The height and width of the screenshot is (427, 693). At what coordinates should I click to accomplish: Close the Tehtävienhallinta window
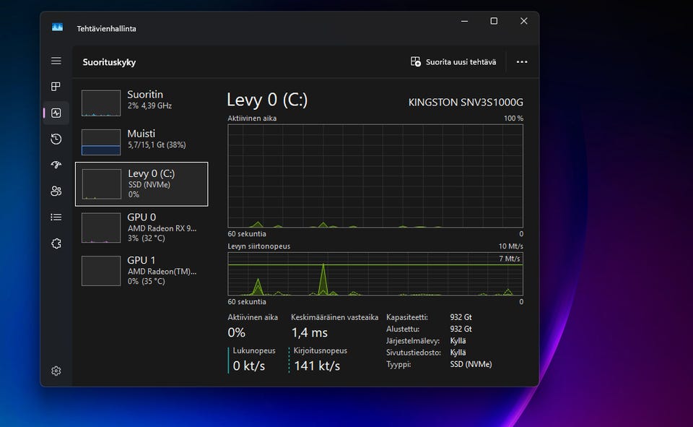point(524,21)
